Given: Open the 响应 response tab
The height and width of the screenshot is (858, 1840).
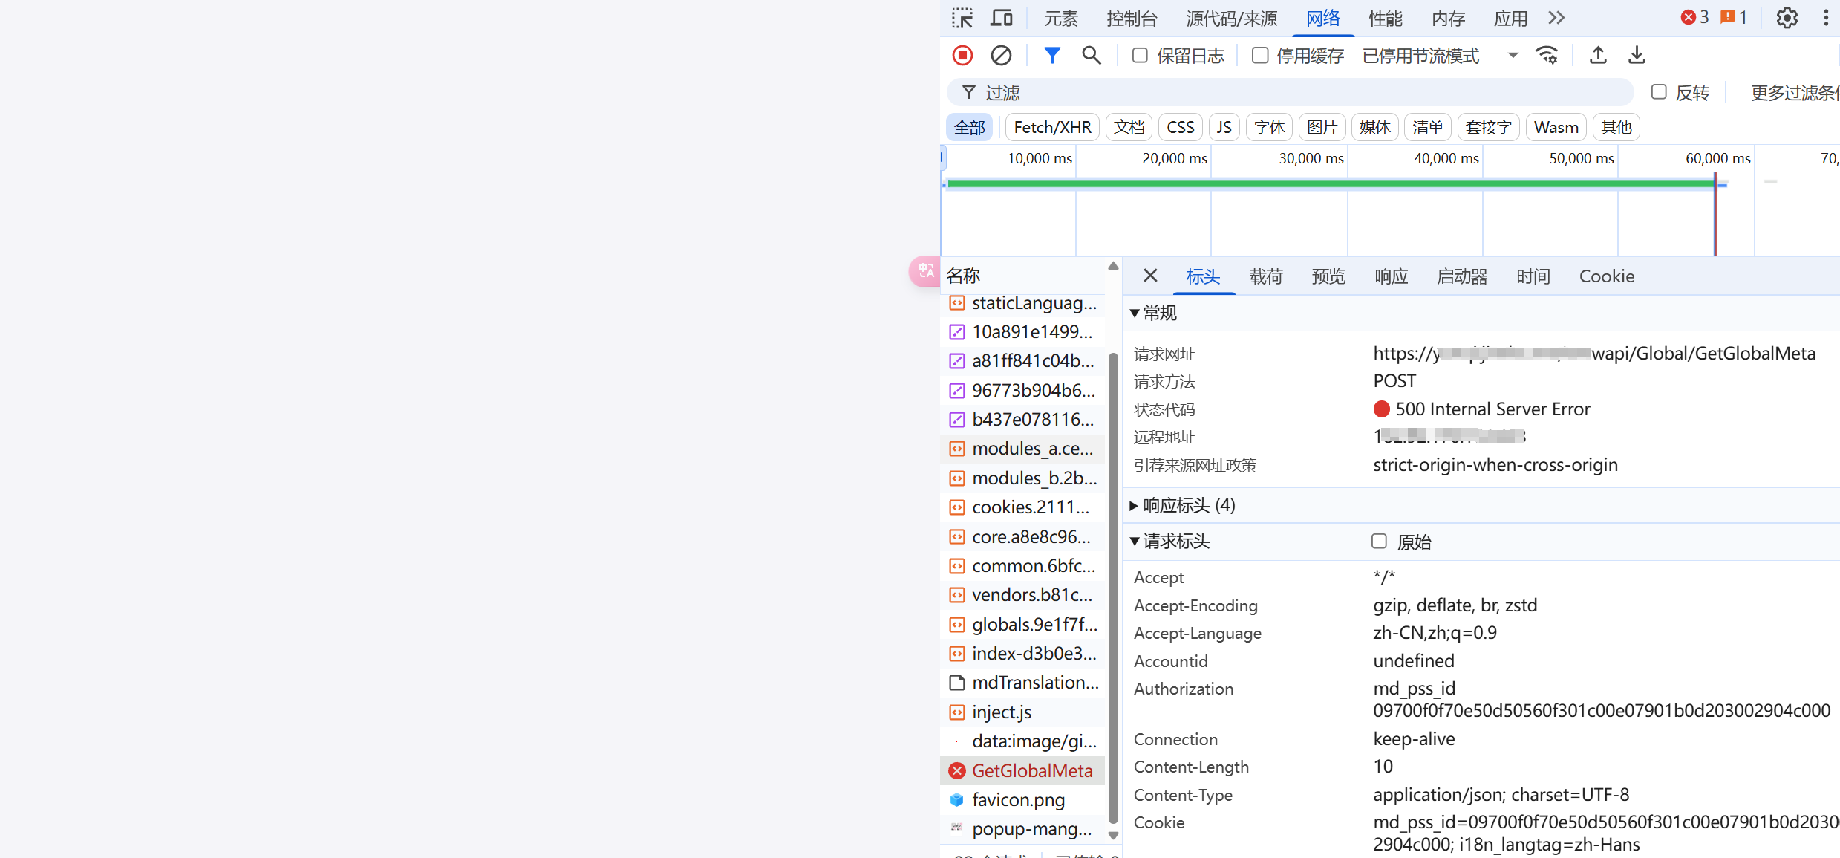Looking at the screenshot, I should click(1391, 276).
